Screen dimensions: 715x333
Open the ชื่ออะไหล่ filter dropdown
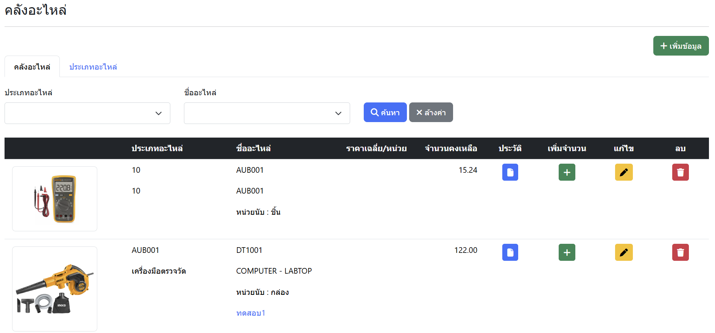[x=266, y=113]
